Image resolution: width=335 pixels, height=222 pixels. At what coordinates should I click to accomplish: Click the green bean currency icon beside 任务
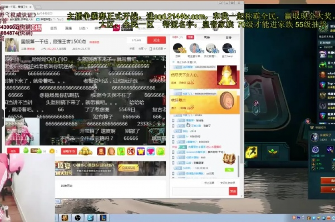(x=26, y=151)
